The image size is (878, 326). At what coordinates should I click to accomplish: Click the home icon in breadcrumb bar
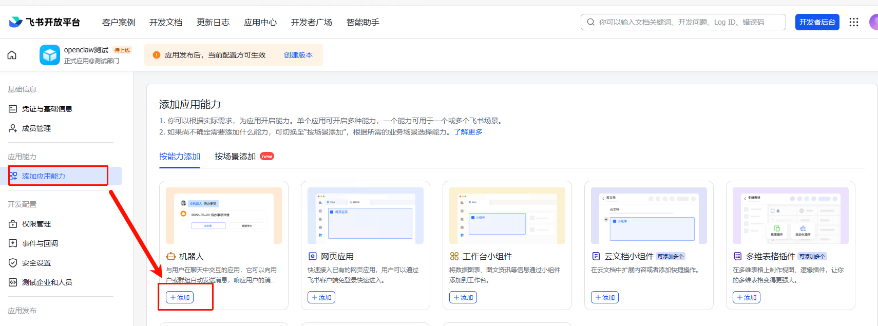[x=12, y=55]
